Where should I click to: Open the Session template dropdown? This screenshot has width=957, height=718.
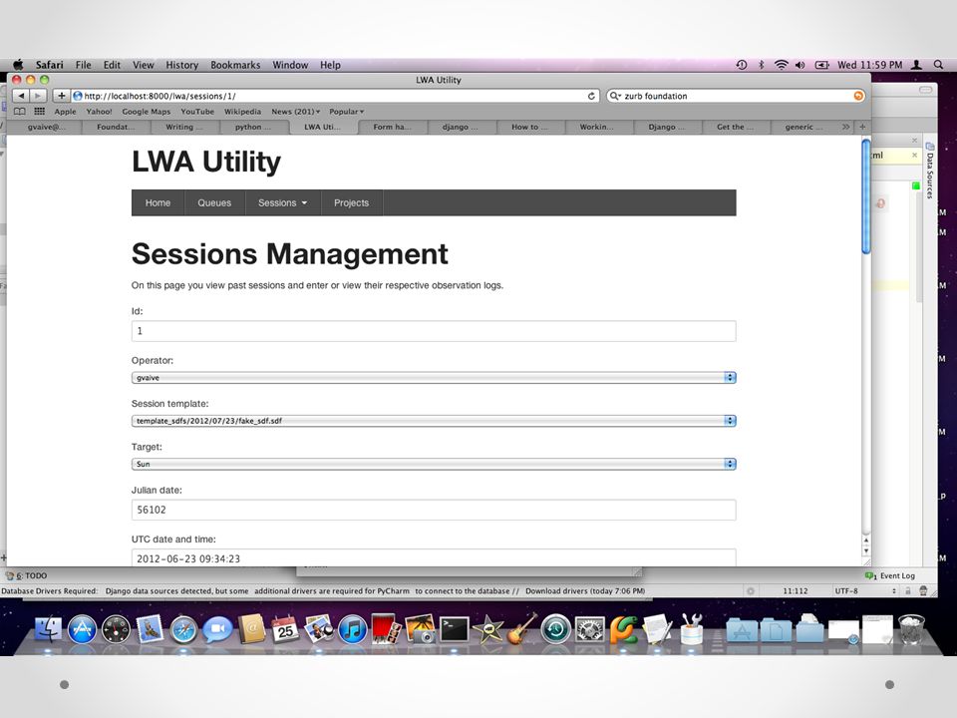[434, 421]
